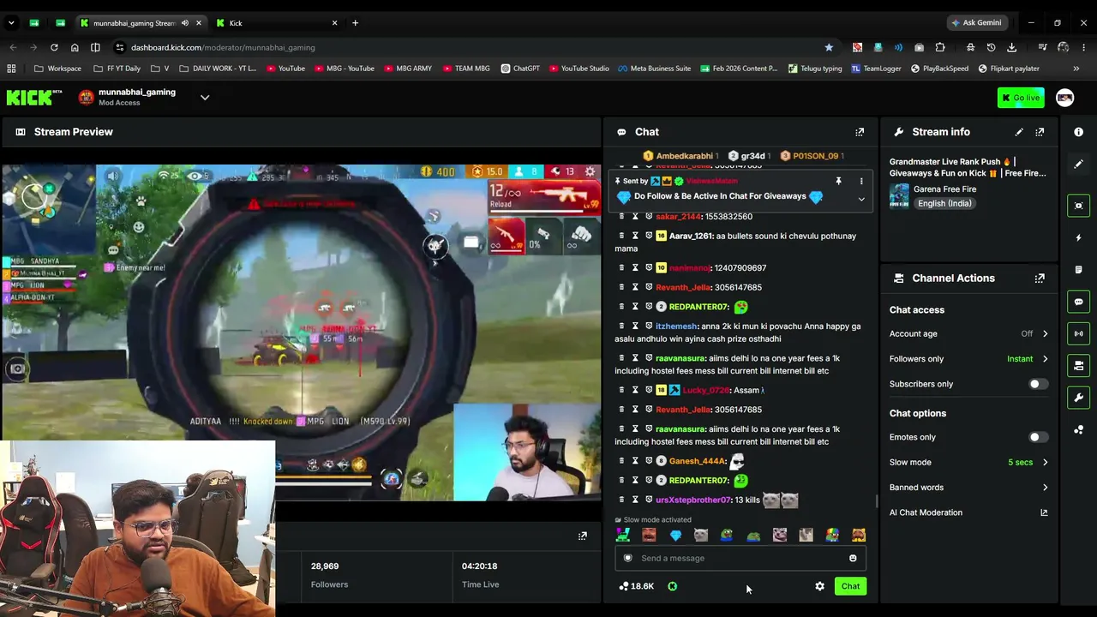Click the pencil icon in right sidebar
Screen dimensions: 1097x617
(1078, 164)
